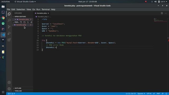Open Files app in Ubuntu dock
The width and height of the screenshot is (169, 95).
coord(3,7)
